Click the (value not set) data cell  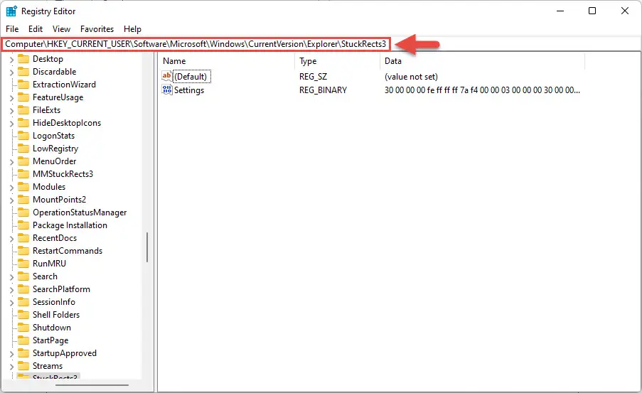(411, 77)
